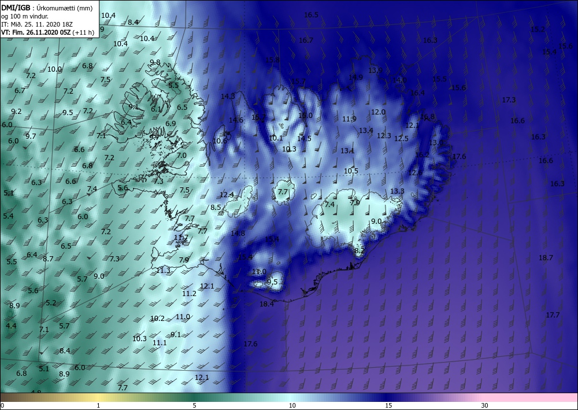Select the 10.2 value in the southwest sea

click(x=157, y=319)
